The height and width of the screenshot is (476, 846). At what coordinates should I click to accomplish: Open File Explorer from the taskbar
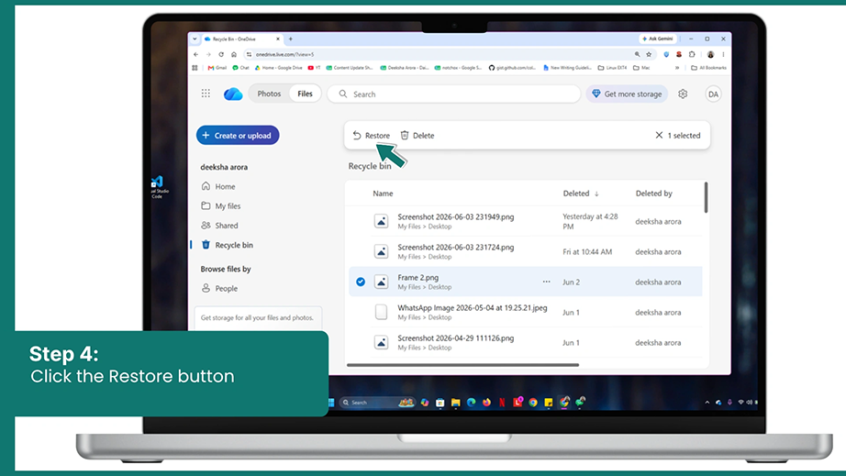[455, 402]
